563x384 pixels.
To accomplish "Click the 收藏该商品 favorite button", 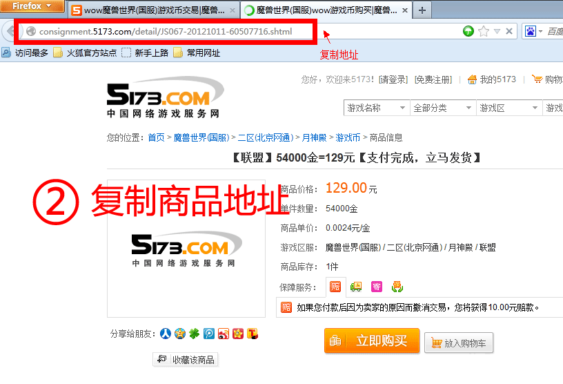I will click(x=186, y=360).
